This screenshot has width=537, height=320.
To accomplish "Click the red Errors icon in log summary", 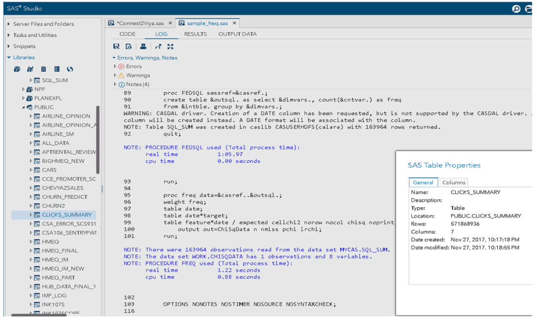I will [x=121, y=66].
